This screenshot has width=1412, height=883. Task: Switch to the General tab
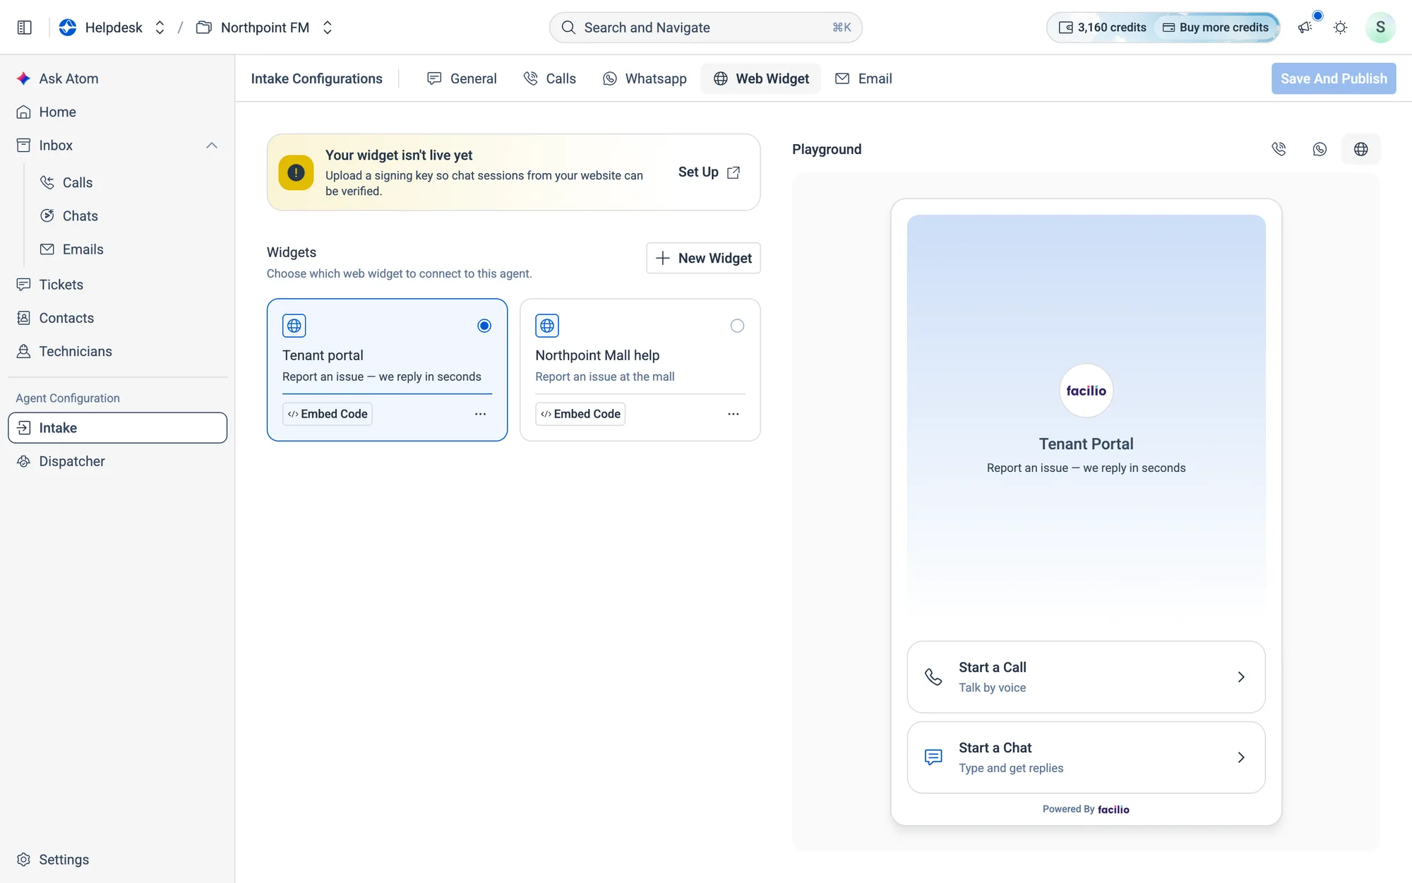pyautogui.click(x=462, y=78)
